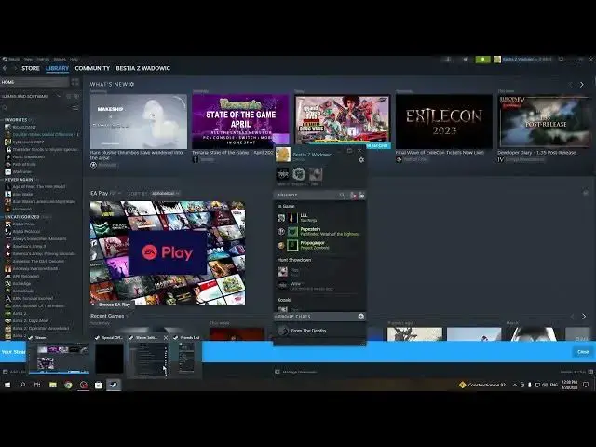The height and width of the screenshot is (447, 596).
Task: Open the STORE tab
Action: coord(31,68)
